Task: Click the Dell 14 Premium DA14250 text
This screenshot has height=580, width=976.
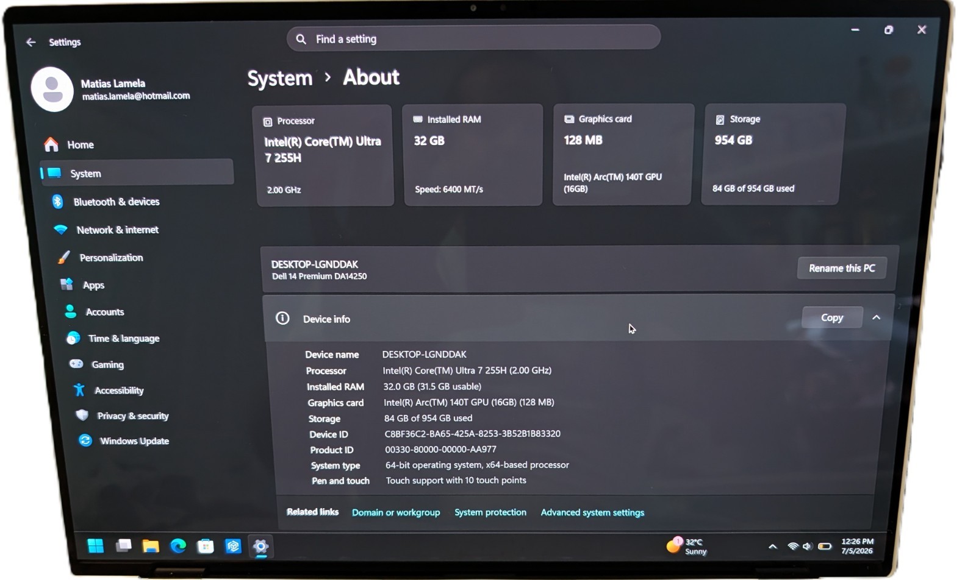Action: click(319, 277)
